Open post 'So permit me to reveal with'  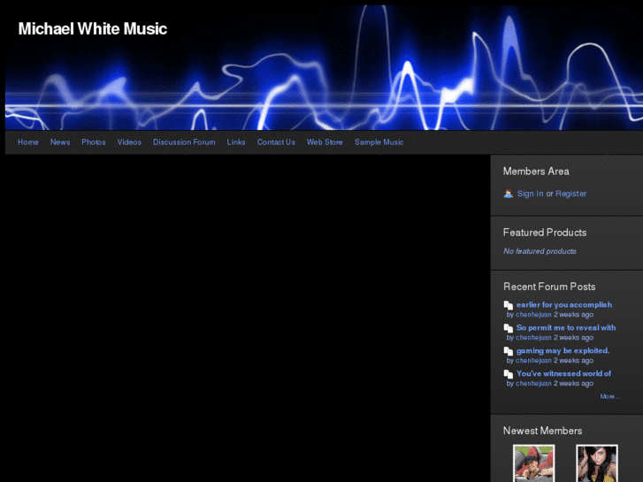coord(566,328)
